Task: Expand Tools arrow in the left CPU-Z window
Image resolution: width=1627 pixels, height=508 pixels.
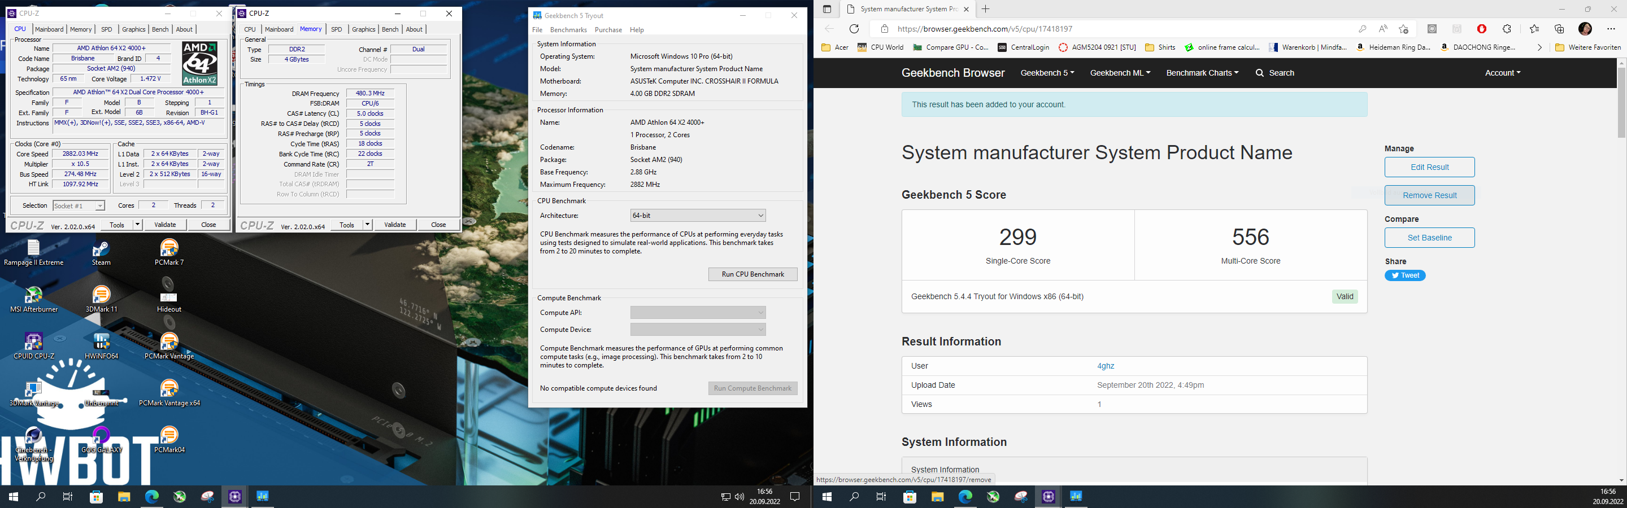Action: (x=138, y=225)
